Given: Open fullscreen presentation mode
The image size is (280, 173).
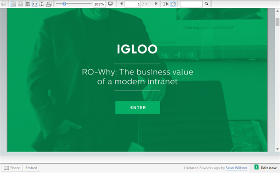Looking at the screenshot, I should pos(110,4).
